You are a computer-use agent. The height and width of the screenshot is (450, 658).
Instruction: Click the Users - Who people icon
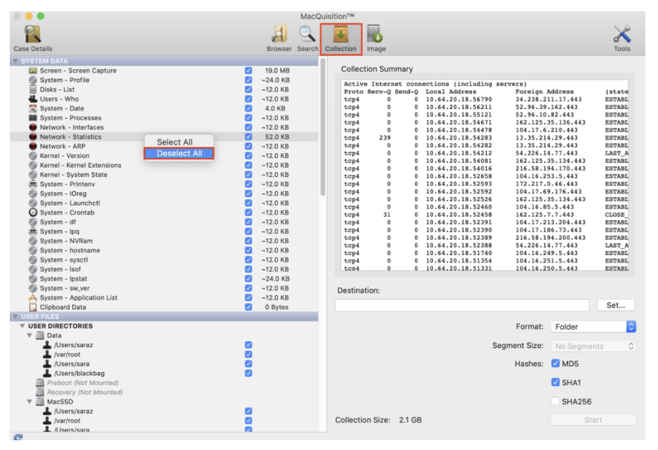[33, 99]
